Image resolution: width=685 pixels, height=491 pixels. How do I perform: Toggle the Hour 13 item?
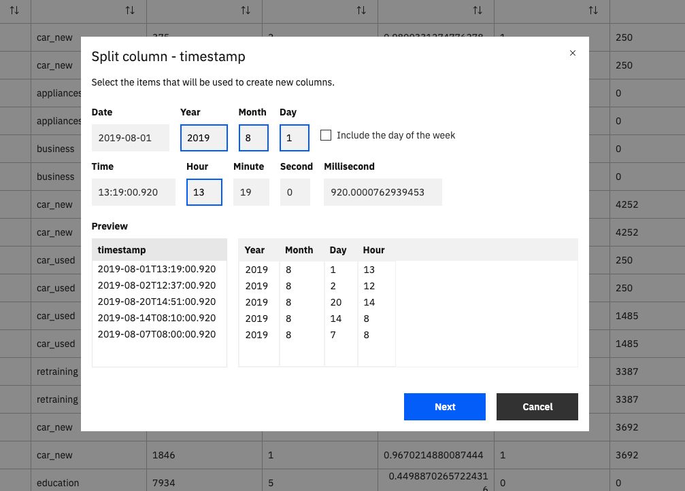(204, 192)
